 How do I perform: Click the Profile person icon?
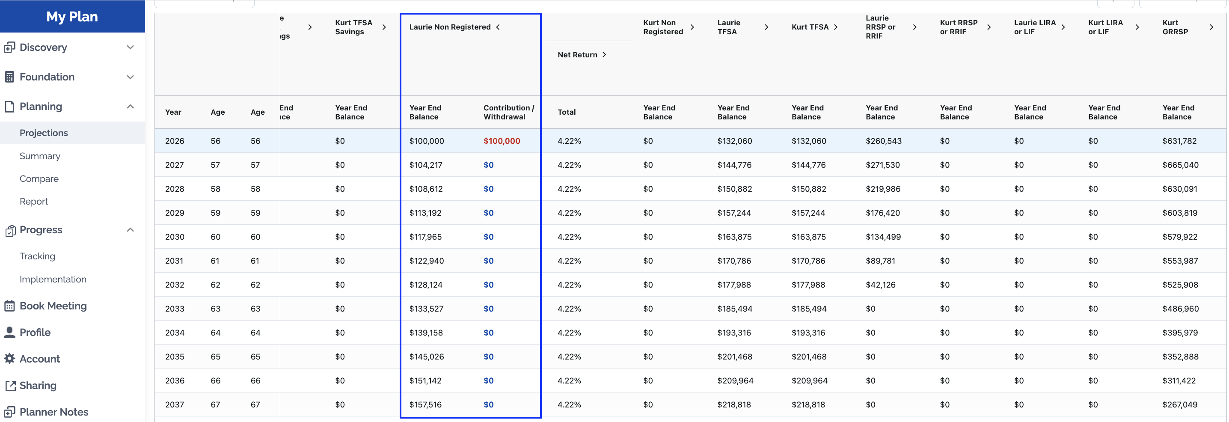pos(9,332)
